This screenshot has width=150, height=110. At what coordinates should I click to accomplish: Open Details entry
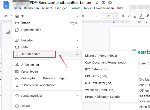47,106
